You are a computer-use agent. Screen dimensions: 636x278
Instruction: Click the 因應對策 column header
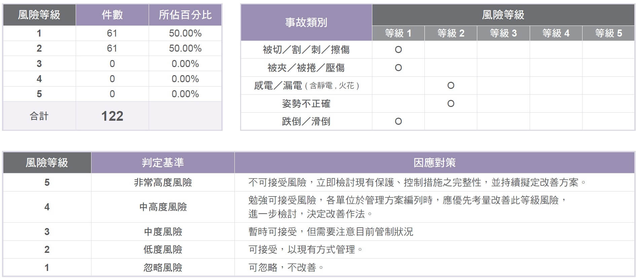click(x=434, y=163)
